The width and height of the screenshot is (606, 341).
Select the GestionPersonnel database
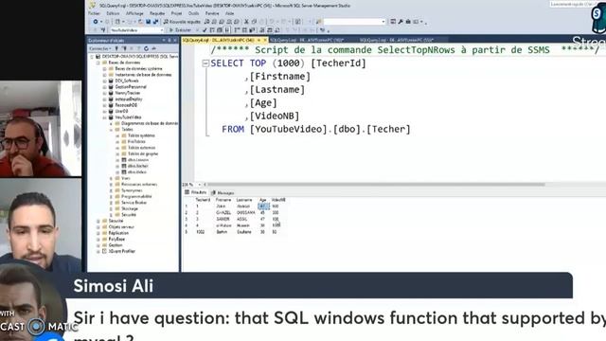[x=131, y=86]
